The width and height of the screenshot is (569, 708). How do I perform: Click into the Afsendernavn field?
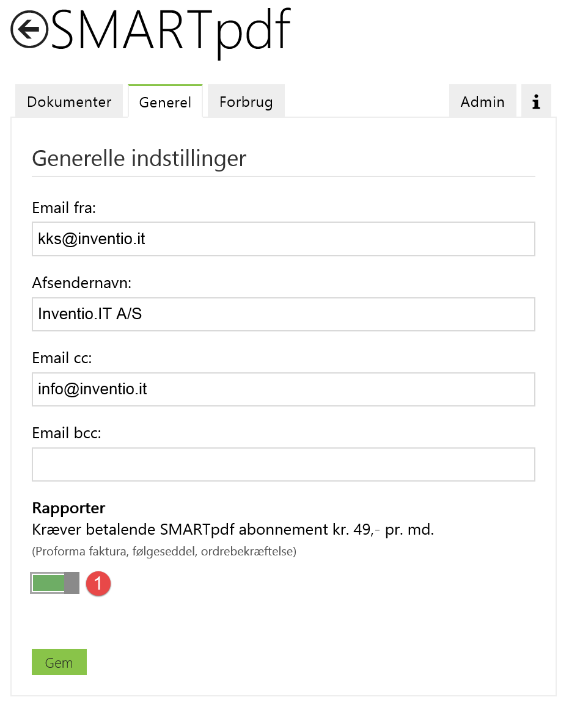[284, 314]
